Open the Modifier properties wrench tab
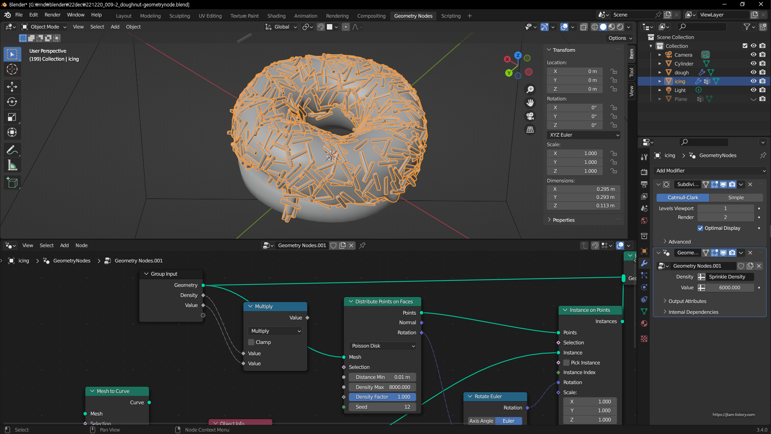Viewport: 771px width, 434px height. click(644, 263)
